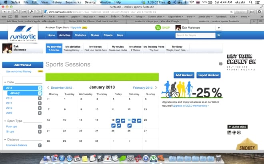The height and width of the screenshot is (164, 264).
Task: Open iCloud Tabs cloud button
Action: [x=16, y=12]
